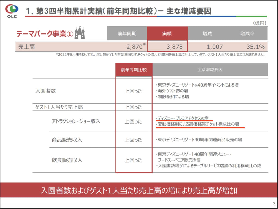Viewport: 278px width, 209px height.
Task: Click the bullet 変動価格制による高価格帯チケット構成比の増
Action: click(197, 124)
